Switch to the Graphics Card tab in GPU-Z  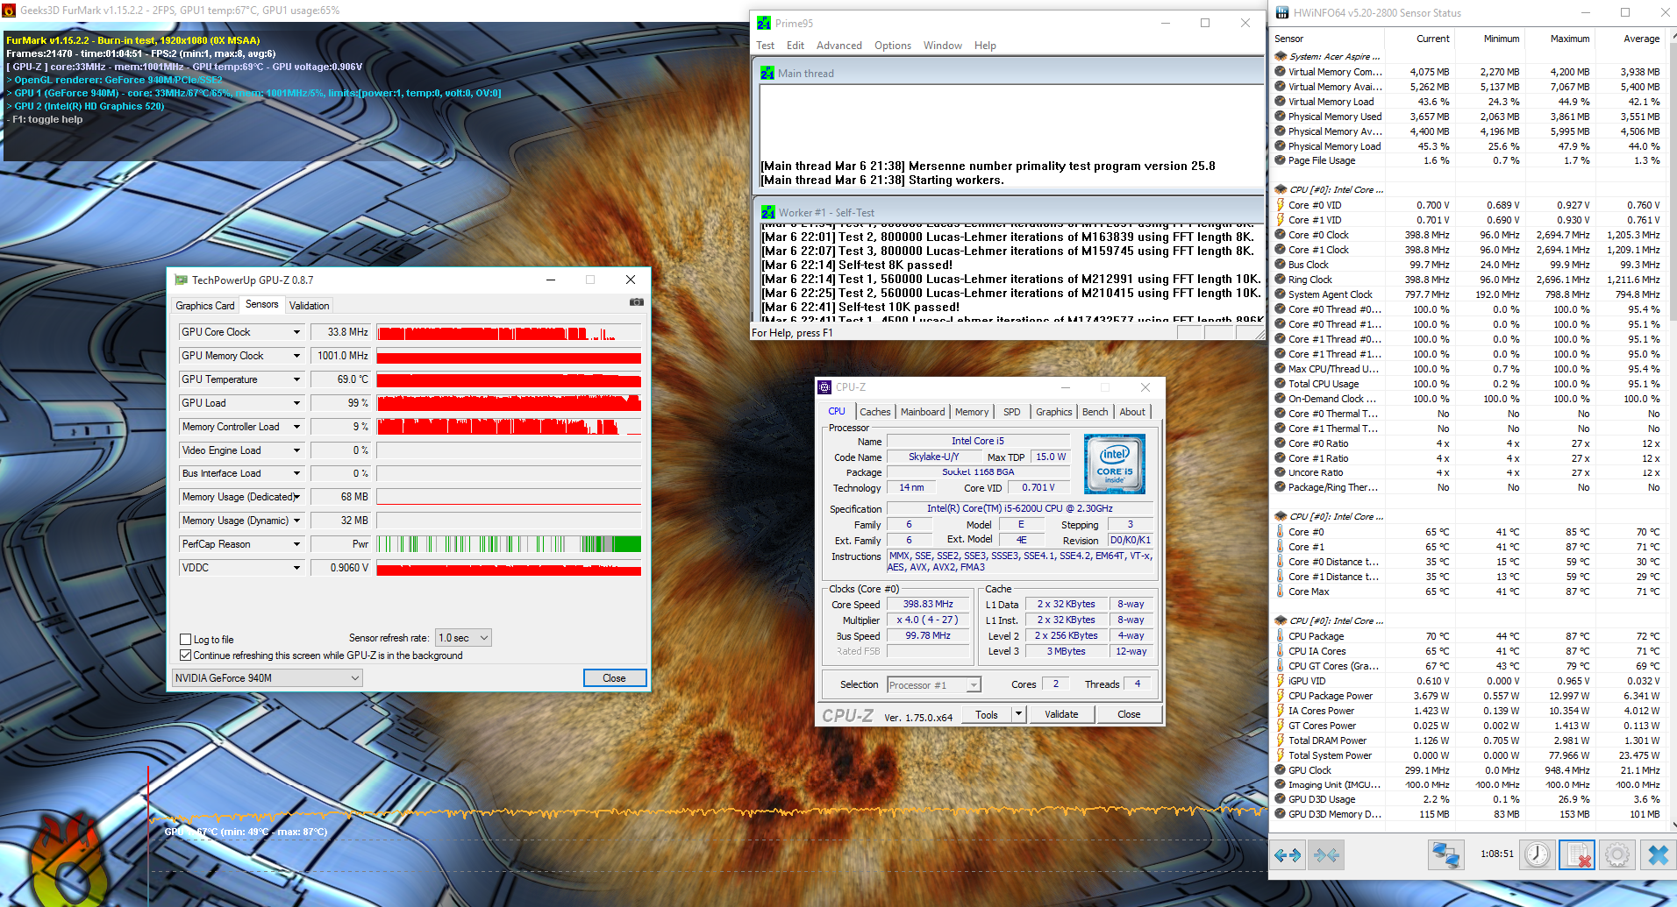205,306
